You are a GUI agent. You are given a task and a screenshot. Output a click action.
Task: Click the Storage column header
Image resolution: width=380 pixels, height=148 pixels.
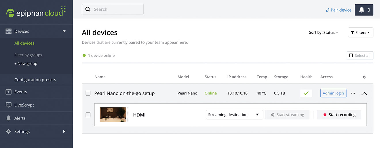point(281,77)
